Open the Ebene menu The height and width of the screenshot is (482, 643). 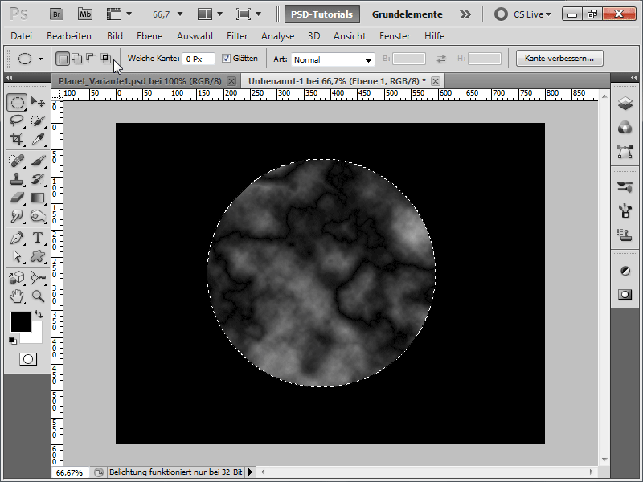[149, 36]
